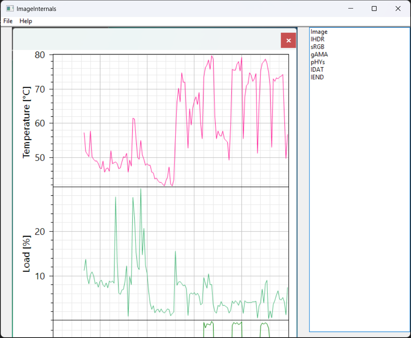Open the File menu
The height and width of the screenshot is (338, 411).
click(x=7, y=21)
